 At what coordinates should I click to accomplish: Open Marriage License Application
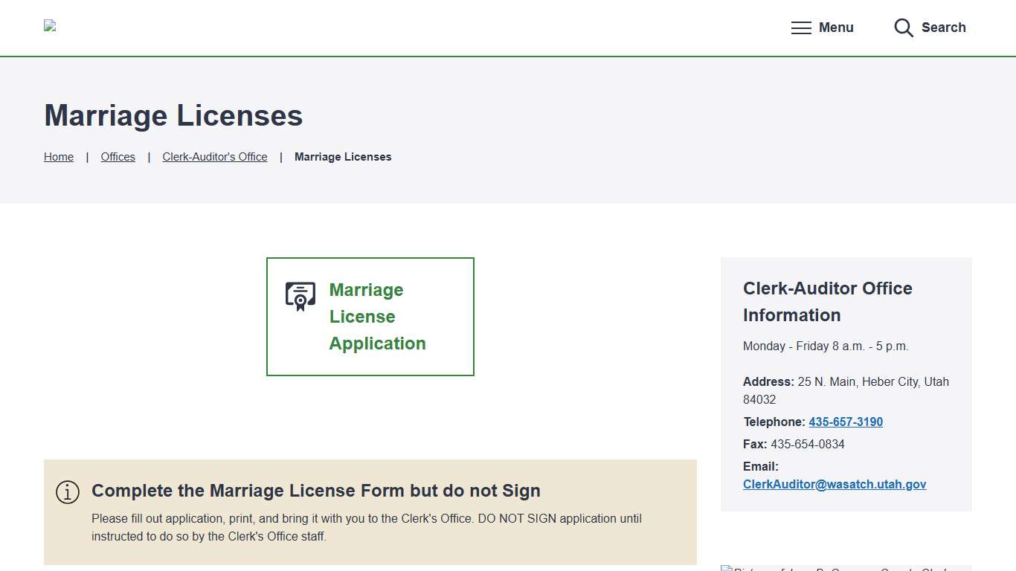click(x=377, y=316)
